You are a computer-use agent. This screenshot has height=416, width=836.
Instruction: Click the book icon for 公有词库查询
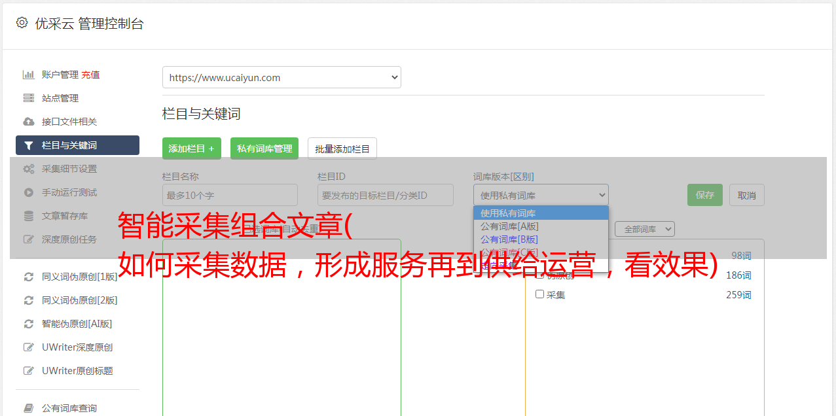pyautogui.click(x=29, y=408)
